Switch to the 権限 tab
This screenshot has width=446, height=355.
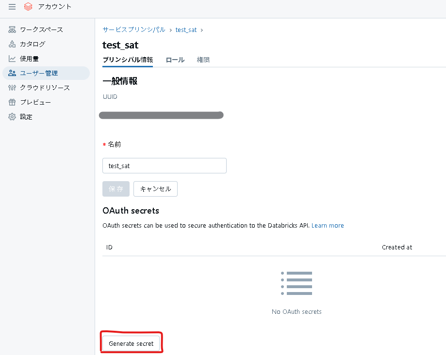click(203, 60)
